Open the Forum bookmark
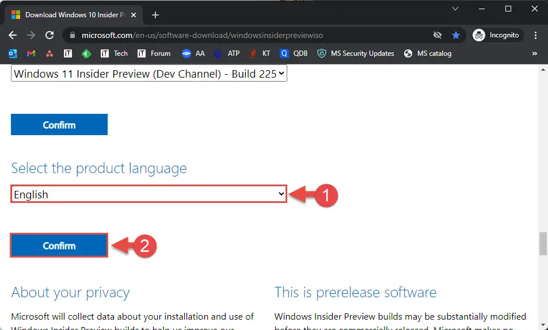The width and height of the screenshot is (548, 330). click(x=154, y=53)
